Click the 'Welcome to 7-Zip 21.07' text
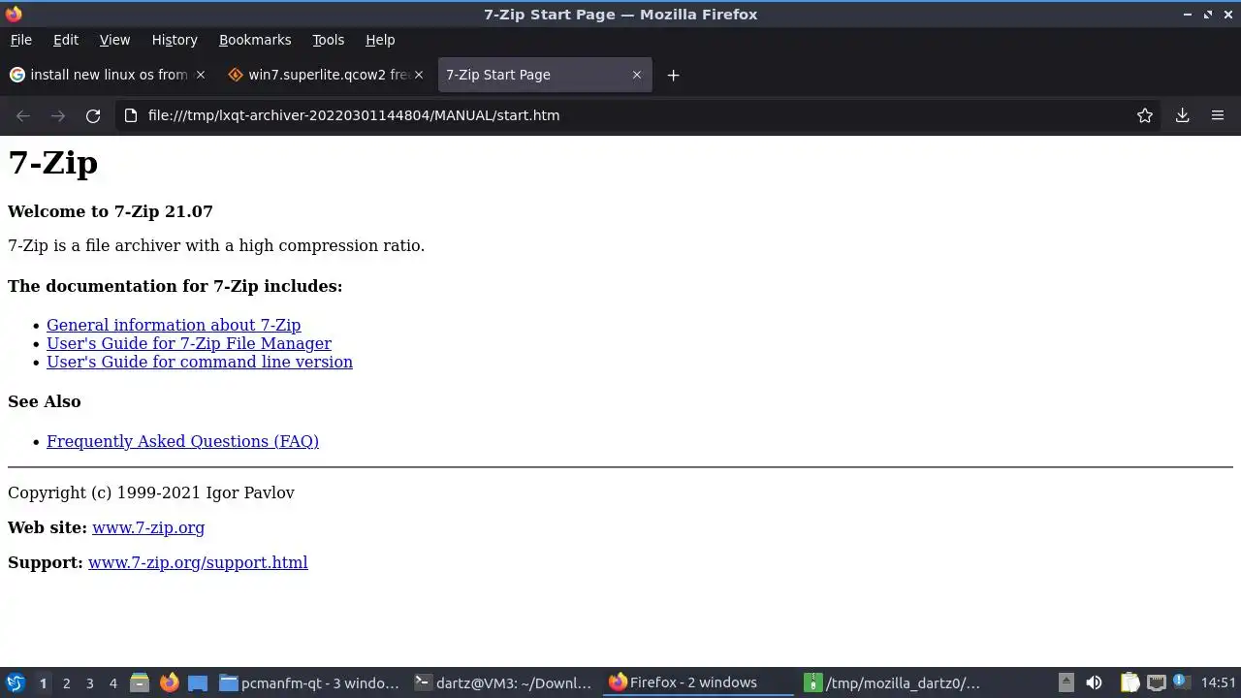Image resolution: width=1241 pixels, height=698 pixels. tap(111, 211)
